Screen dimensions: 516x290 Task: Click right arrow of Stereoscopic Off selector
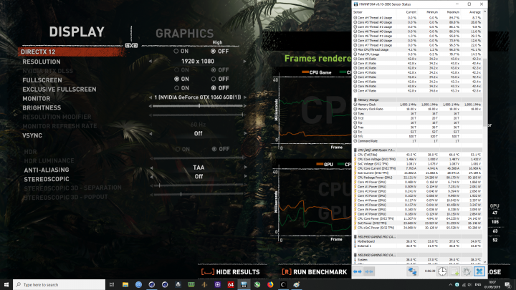click(x=246, y=176)
